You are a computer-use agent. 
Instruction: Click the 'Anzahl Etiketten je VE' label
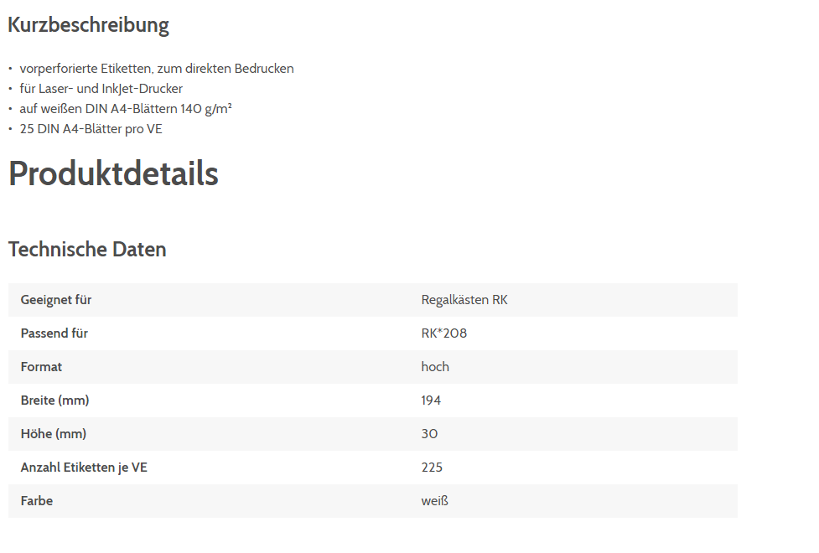point(84,468)
